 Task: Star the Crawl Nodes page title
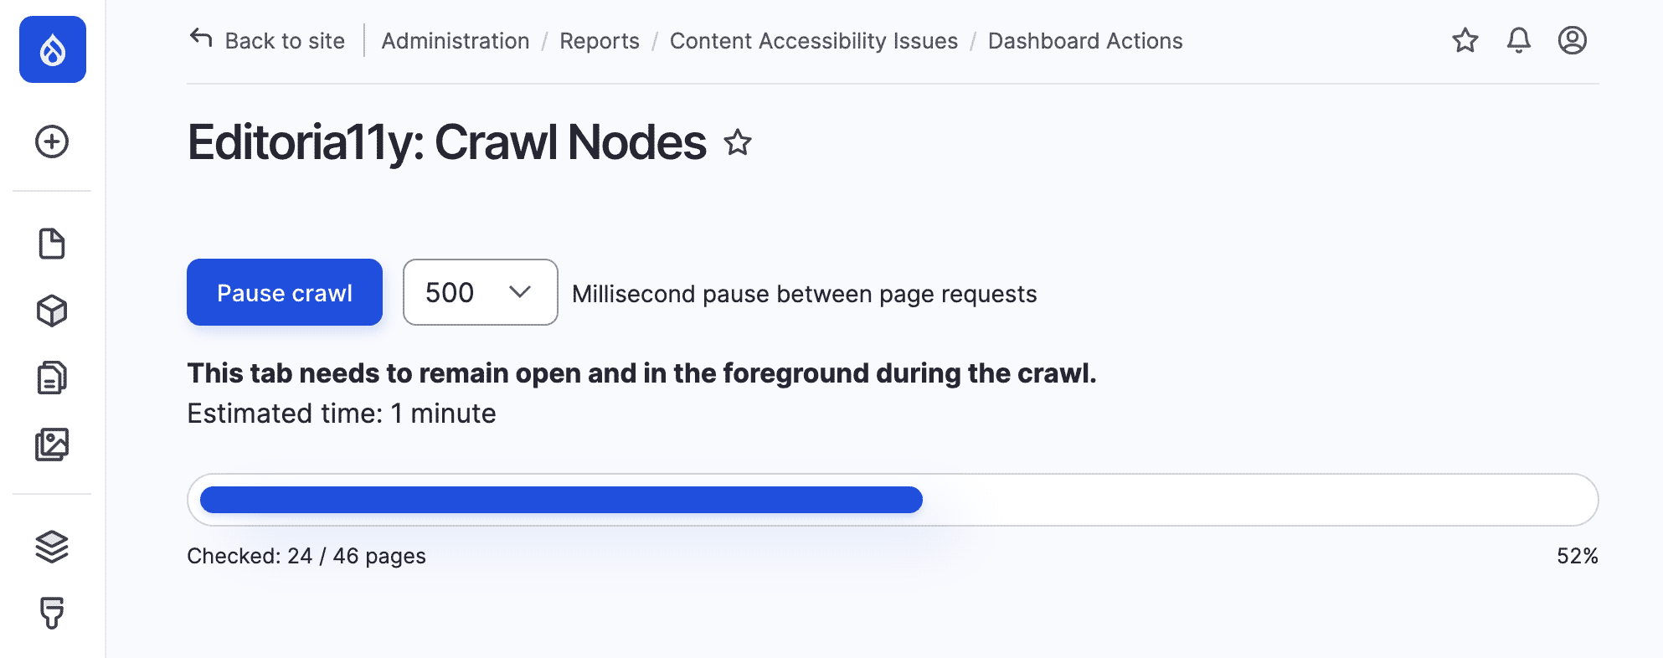[x=738, y=144]
